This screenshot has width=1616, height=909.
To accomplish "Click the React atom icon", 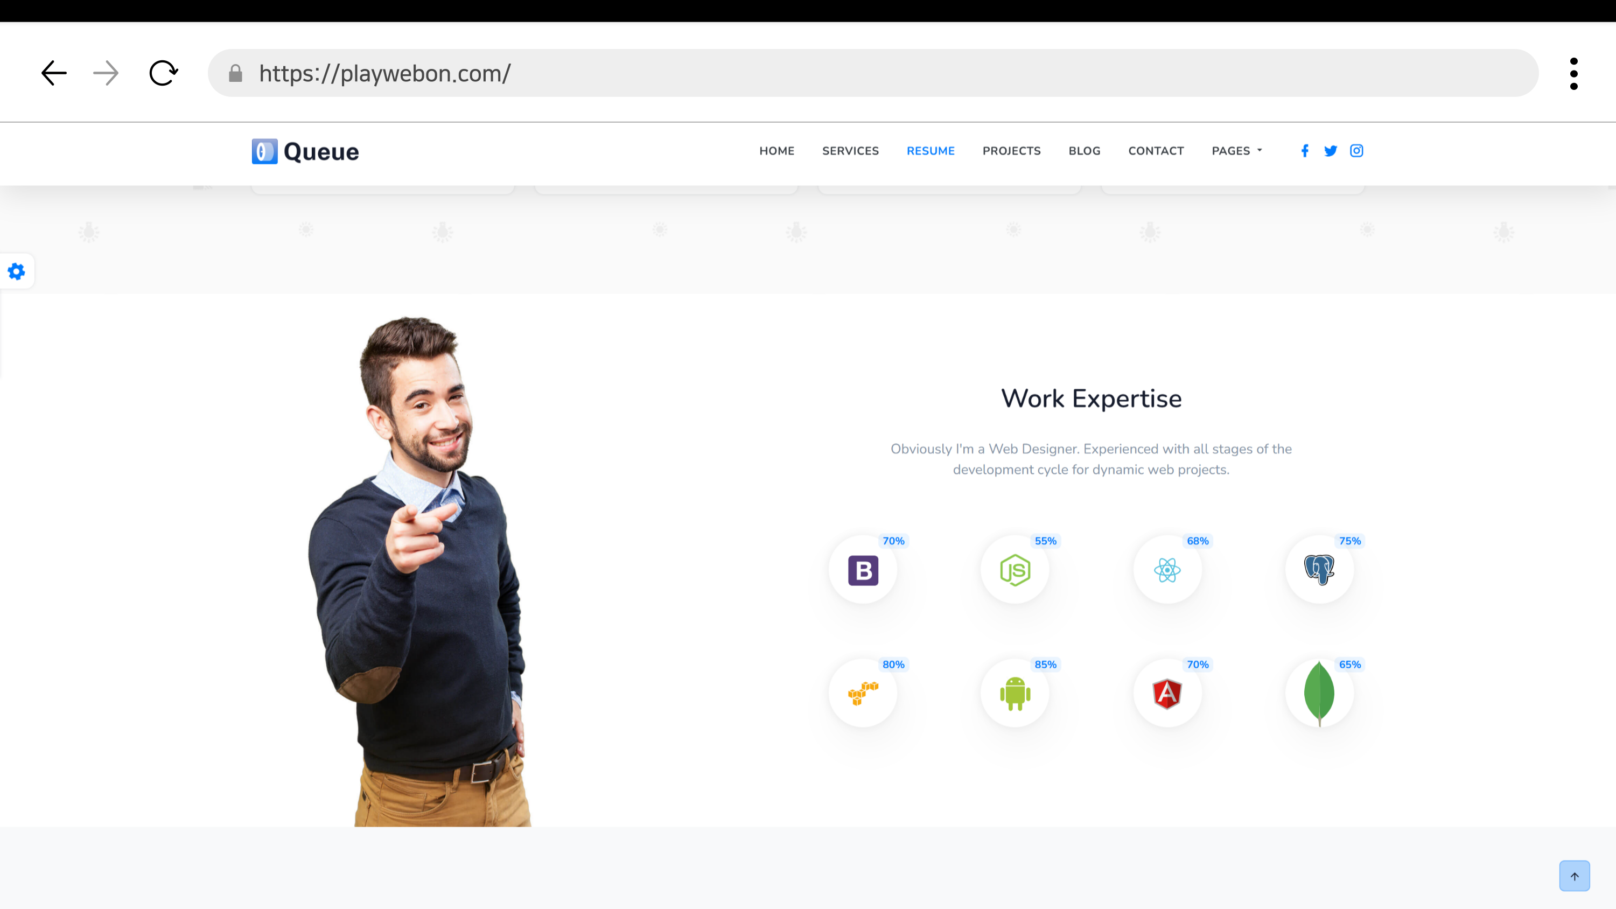I will (1167, 570).
